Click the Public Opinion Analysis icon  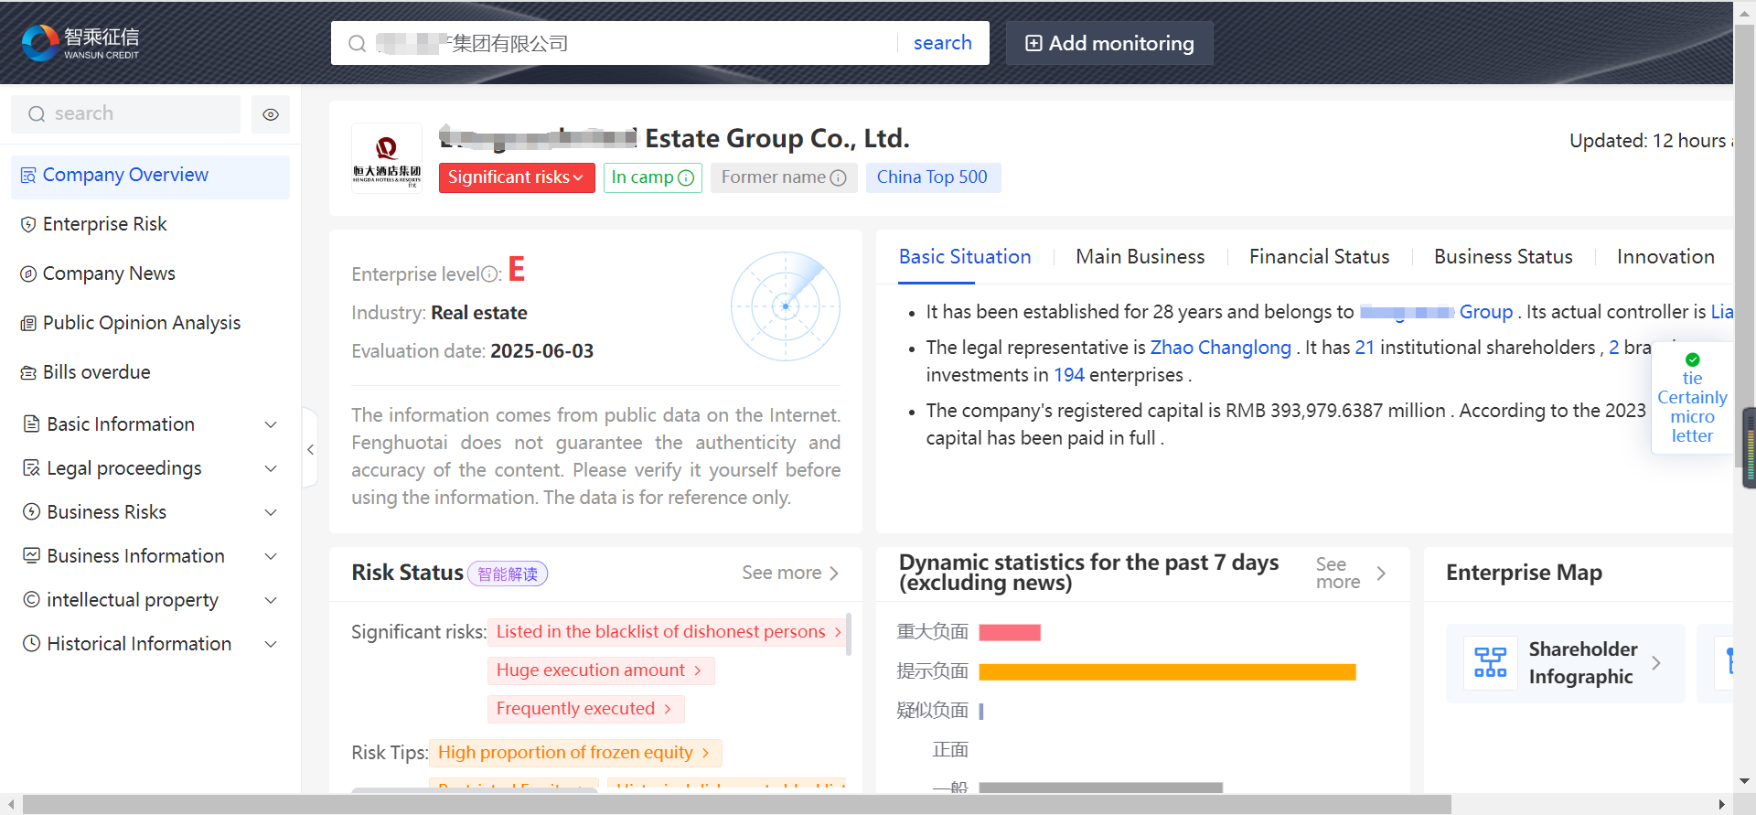pyautogui.click(x=28, y=323)
